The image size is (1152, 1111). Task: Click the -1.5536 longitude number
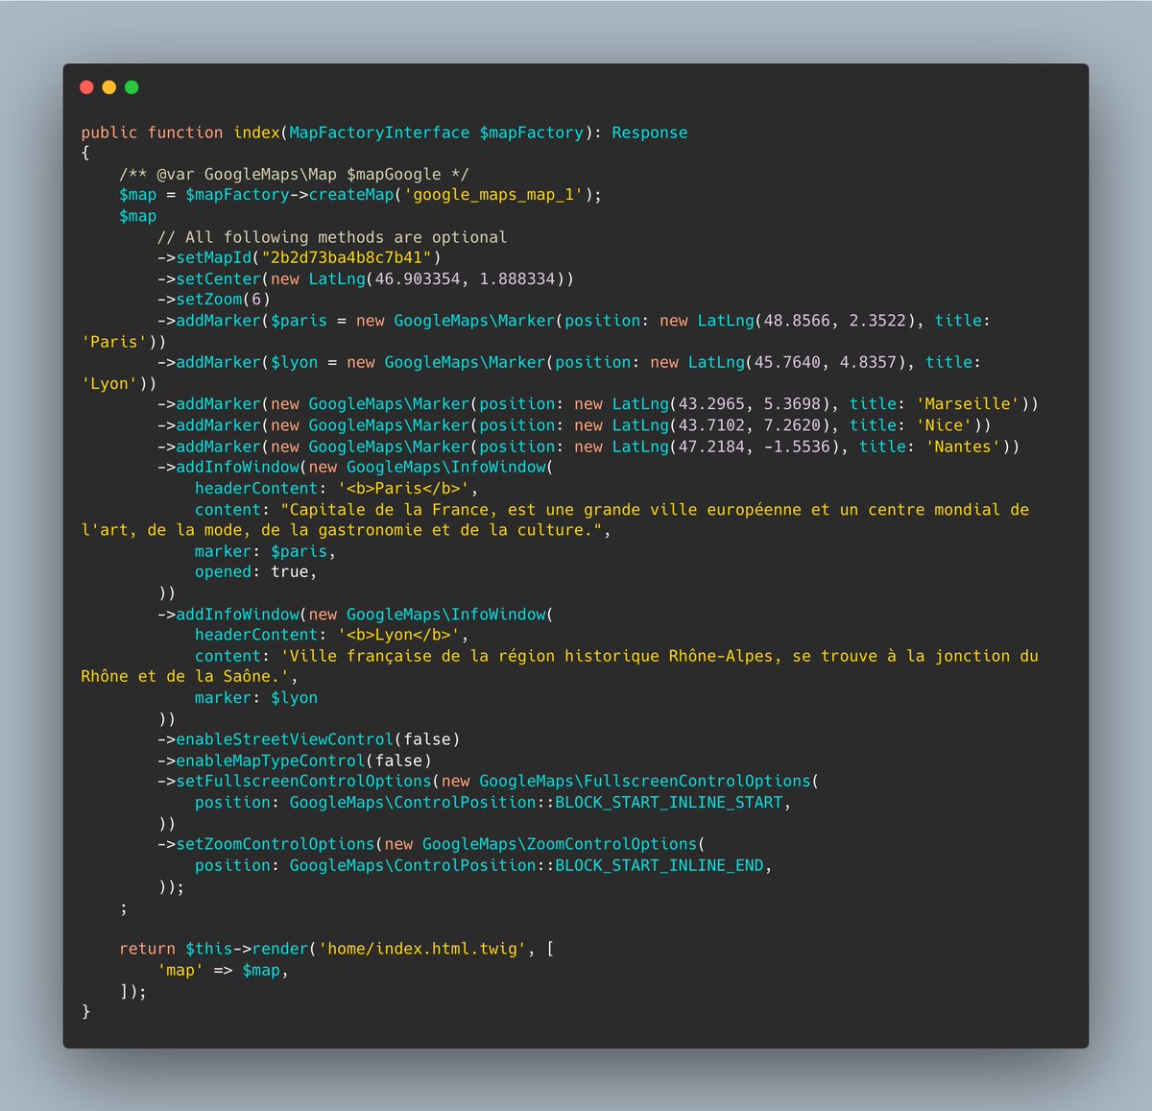coord(797,447)
